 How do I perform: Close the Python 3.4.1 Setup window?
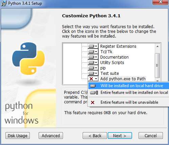pyautogui.click(x=160, y=2)
